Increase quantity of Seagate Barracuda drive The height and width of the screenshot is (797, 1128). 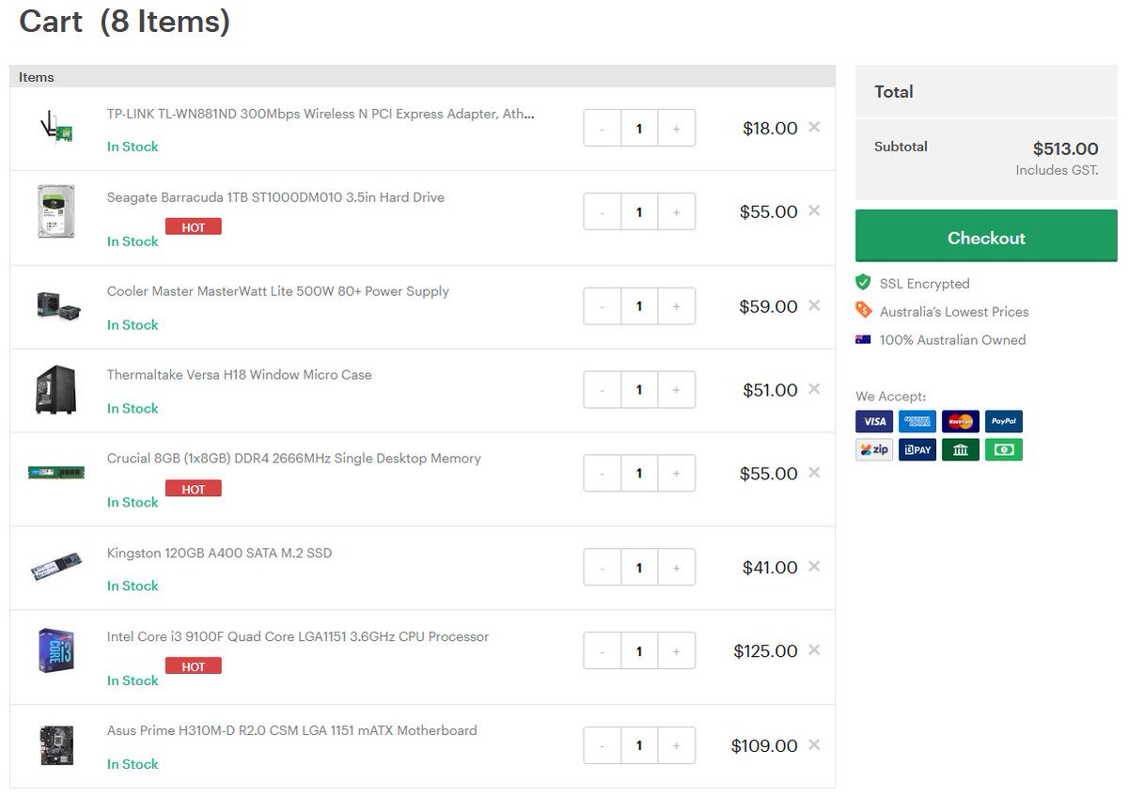[676, 212]
